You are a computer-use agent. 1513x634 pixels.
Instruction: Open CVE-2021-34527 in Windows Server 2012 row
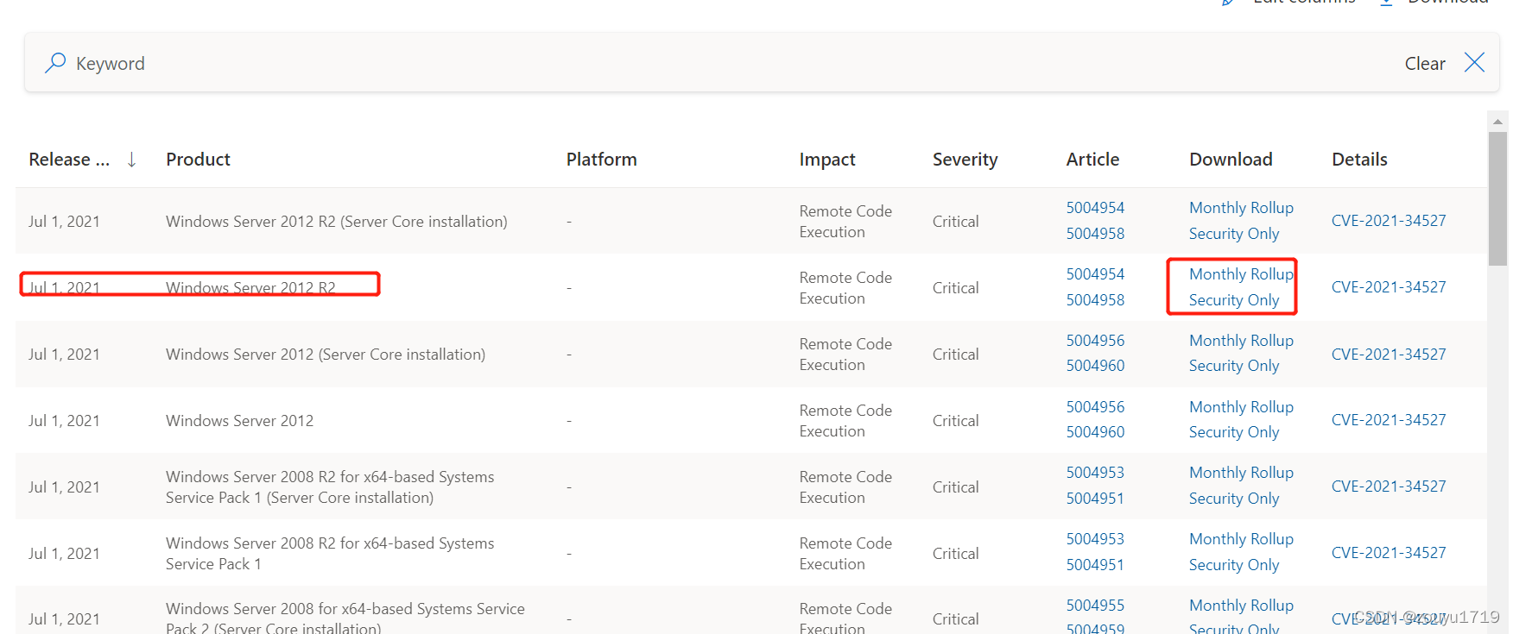(1389, 420)
